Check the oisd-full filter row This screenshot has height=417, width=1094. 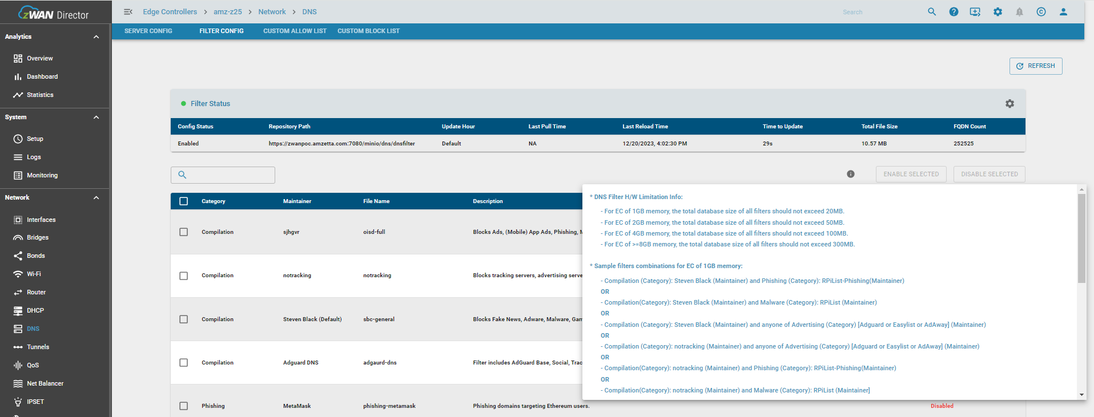click(x=183, y=232)
